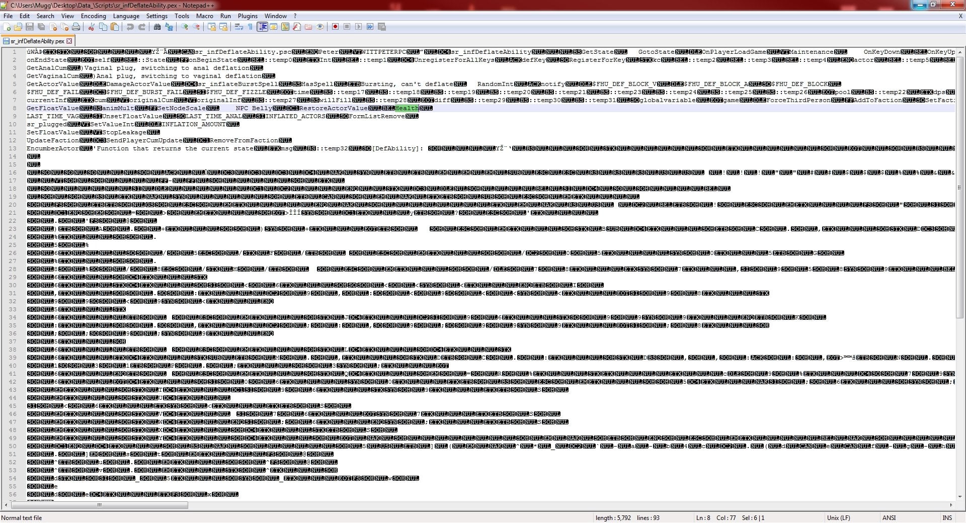Click the vertical scrollbar thumb
This screenshot has height=523, width=966.
[x=960, y=188]
